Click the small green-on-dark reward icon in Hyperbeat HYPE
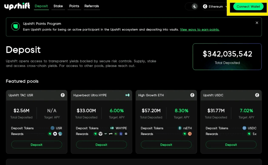The image size is (268, 165). [116, 134]
